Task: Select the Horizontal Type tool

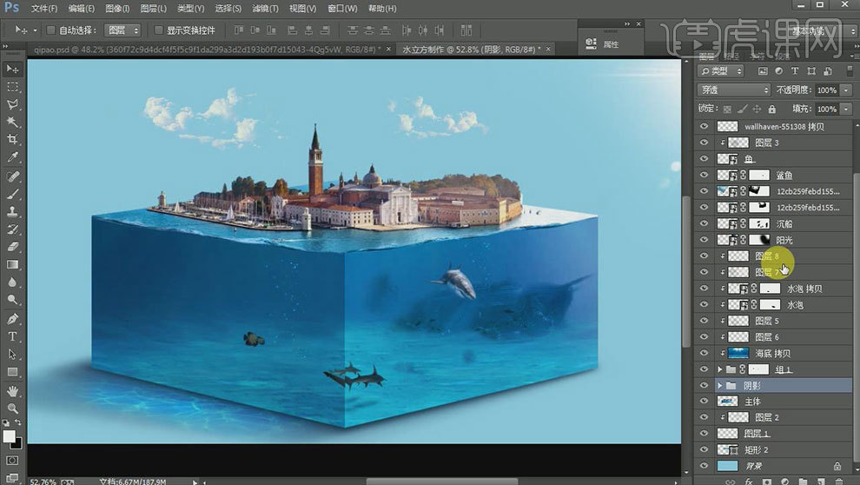Action: [x=12, y=336]
